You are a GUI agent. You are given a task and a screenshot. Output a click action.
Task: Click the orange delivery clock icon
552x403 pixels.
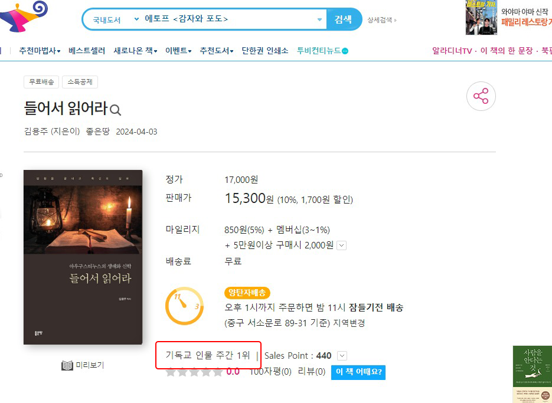(x=184, y=306)
